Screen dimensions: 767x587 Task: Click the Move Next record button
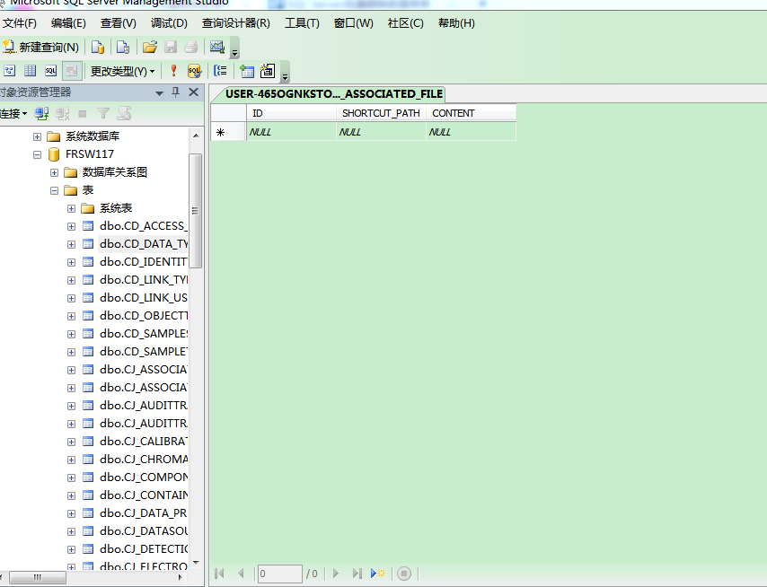336,574
